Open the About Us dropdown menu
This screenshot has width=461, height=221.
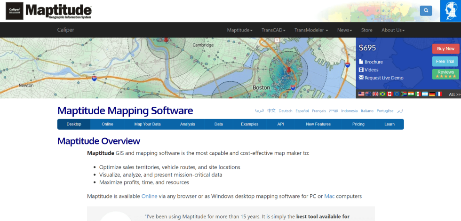(x=393, y=30)
